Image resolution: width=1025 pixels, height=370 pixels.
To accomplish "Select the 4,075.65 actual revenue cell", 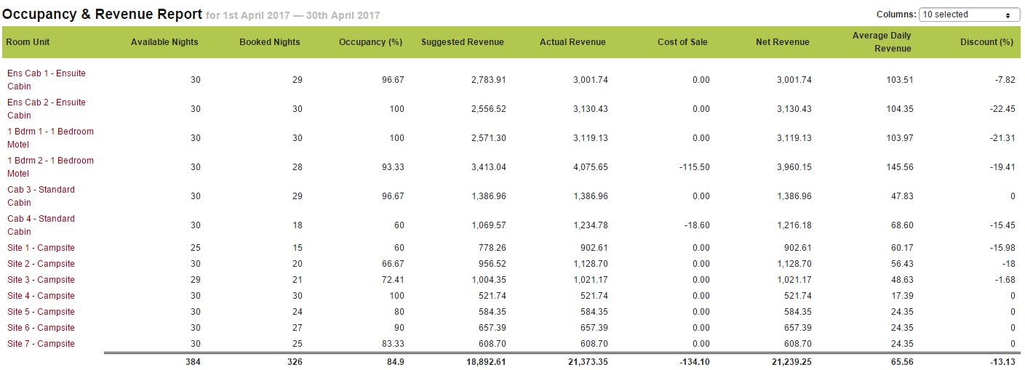I will [x=591, y=167].
